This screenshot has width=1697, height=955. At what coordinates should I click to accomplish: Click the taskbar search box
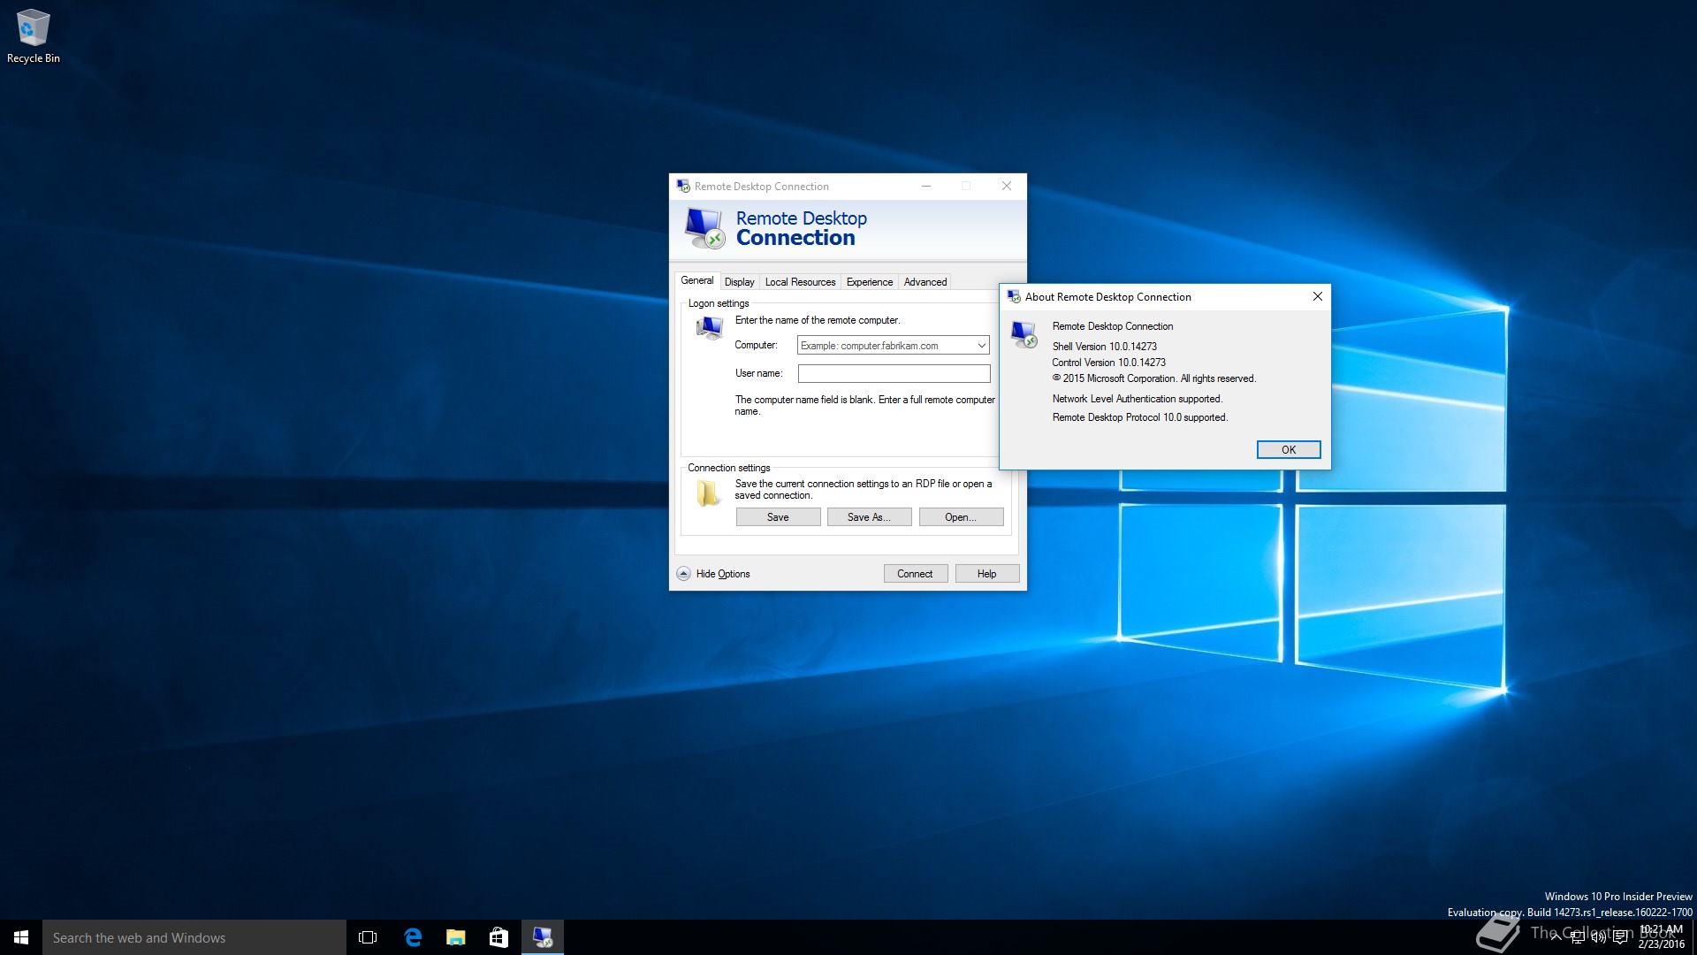pos(194,937)
